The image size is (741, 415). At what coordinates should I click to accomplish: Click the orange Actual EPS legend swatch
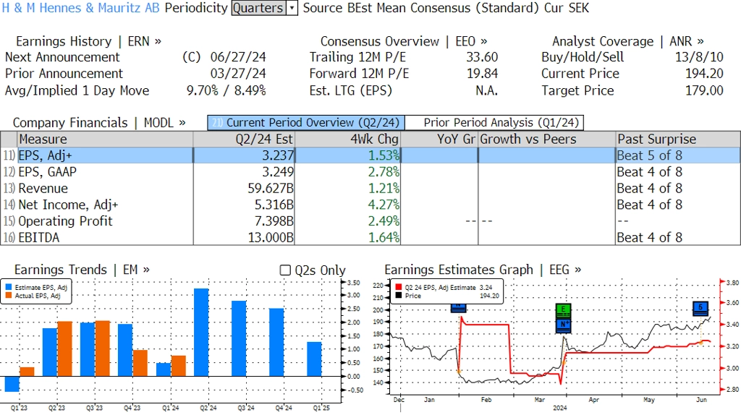(x=9, y=296)
